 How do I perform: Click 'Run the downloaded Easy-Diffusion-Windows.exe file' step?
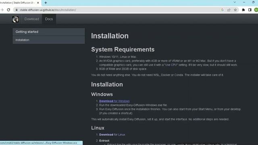[133, 105]
